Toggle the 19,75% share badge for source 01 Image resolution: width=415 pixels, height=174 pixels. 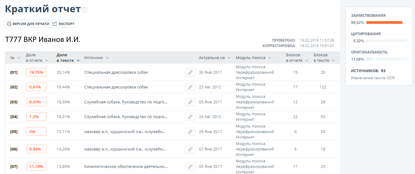pyautogui.click(x=36, y=72)
